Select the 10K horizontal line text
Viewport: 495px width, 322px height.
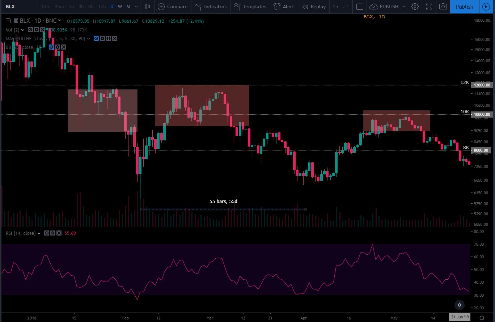tap(465, 112)
